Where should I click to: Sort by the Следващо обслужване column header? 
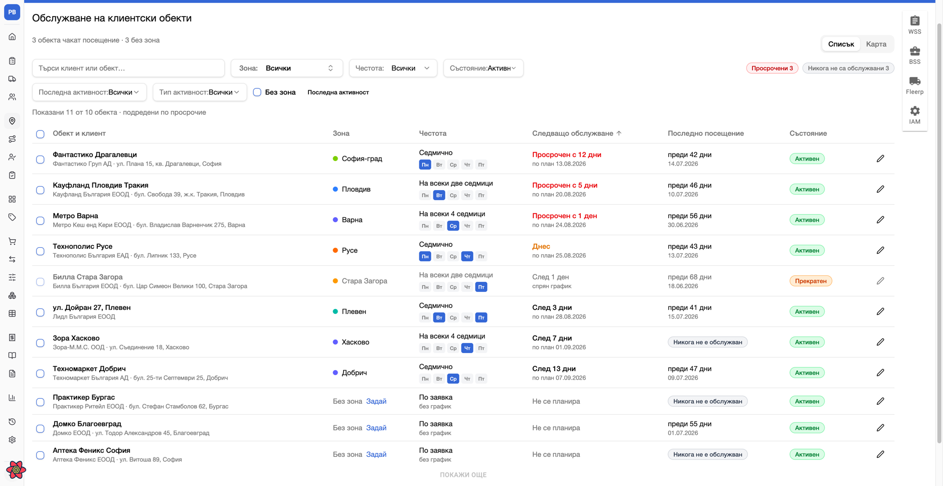pyautogui.click(x=577, y=133)
